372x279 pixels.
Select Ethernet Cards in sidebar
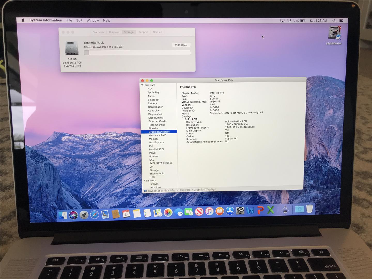pos(157,121)
